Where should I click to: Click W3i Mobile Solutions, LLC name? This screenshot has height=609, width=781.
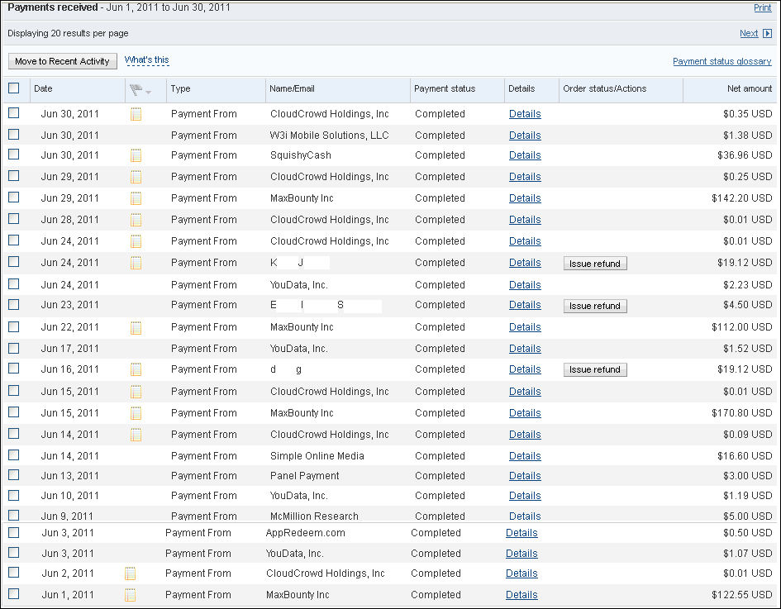click(x=329, y=136)
